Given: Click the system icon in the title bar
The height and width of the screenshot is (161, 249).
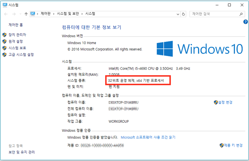Looking at the screenshot, I should coord(5,5).
